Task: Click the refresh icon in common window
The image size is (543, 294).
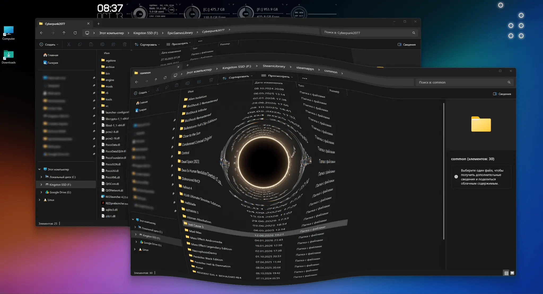Action: 165,78
